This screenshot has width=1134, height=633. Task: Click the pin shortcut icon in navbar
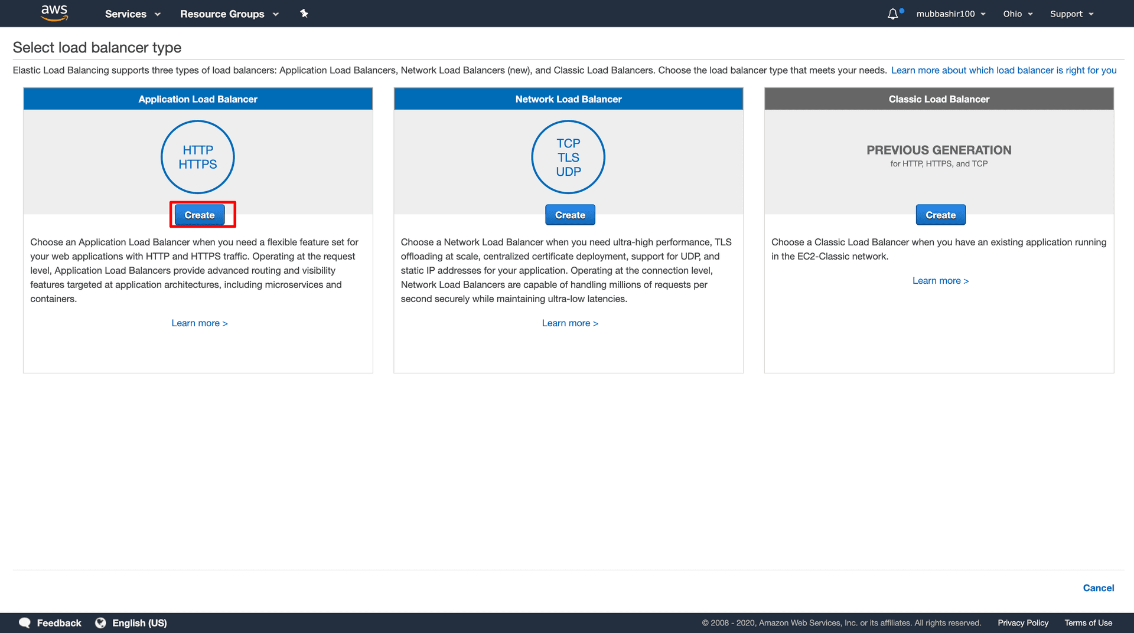304,13
